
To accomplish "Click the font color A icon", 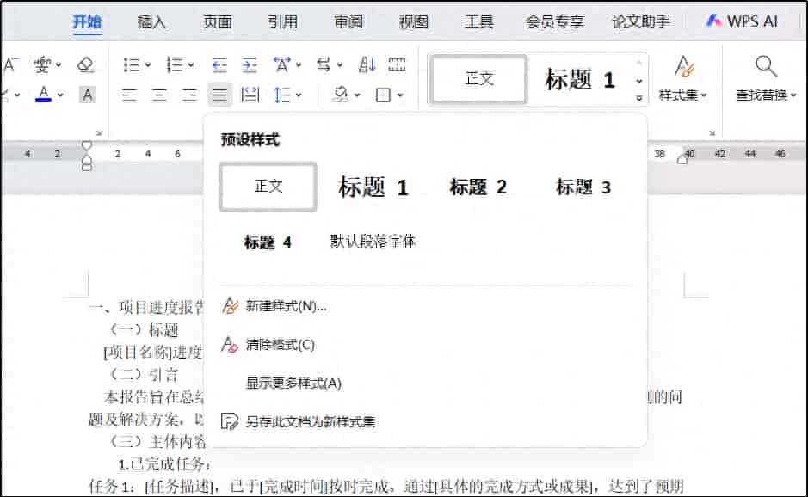I will click(x=44, y=95).
